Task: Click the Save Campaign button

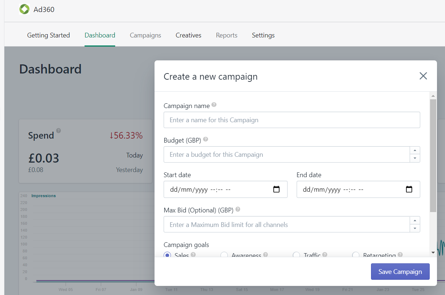Action: (x=400, y=271)
